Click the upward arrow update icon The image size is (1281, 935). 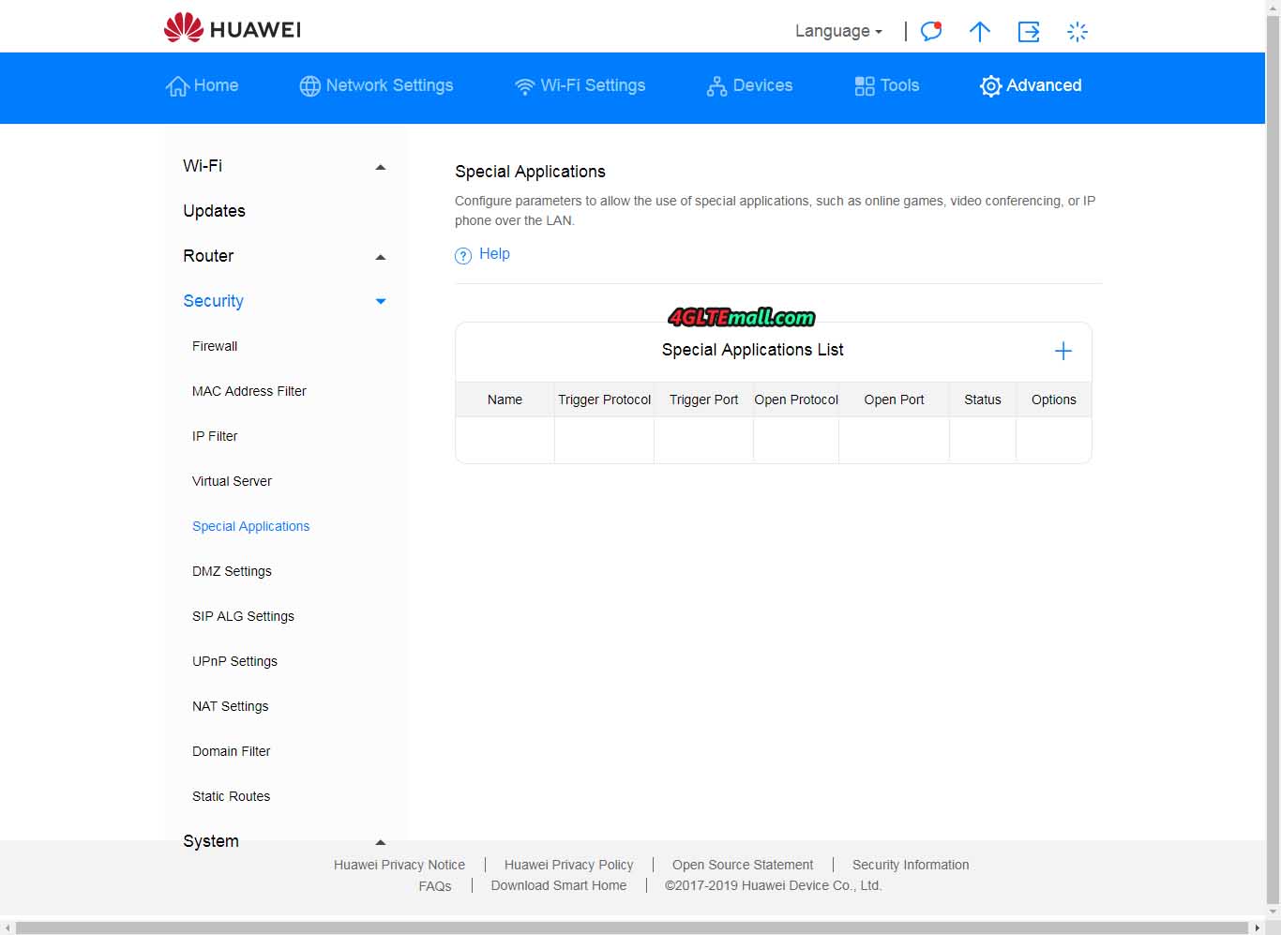coord(979,32)
